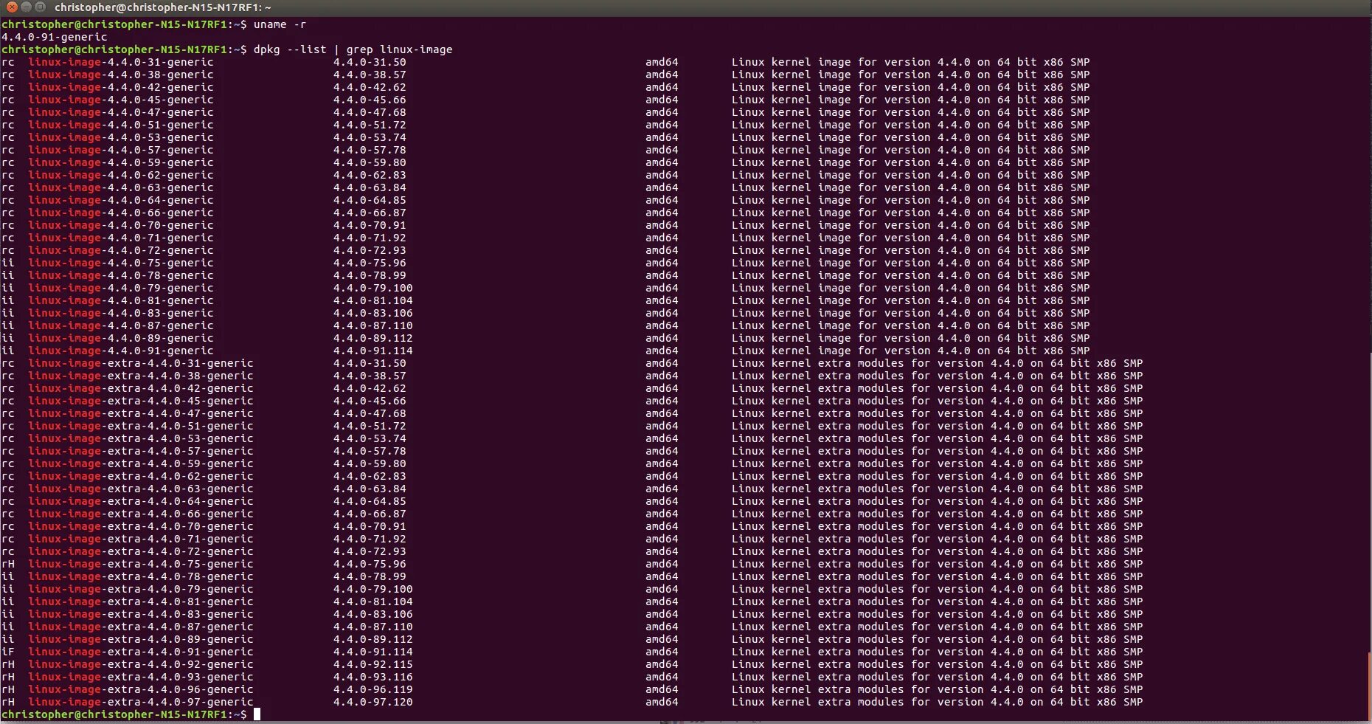Select package linux-image-extra-4.4.0-78-generic
This screenshot has height=724, width=1372.
[x=141, y=576]
